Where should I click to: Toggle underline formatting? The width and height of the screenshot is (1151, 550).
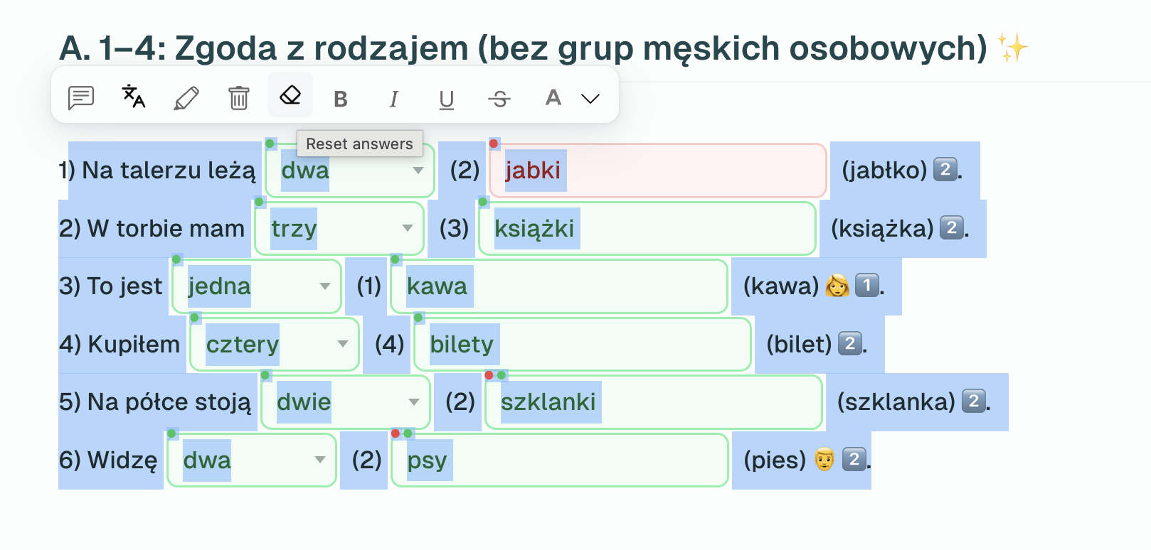click(446, 99)
